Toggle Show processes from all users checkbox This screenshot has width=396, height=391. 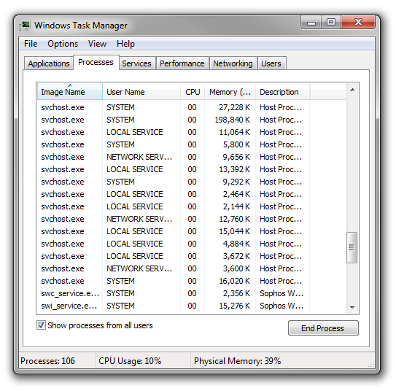[41, 325]
